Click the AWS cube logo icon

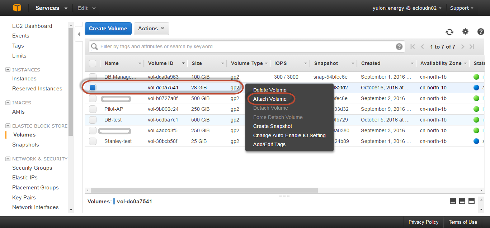(x=17, y=8)
